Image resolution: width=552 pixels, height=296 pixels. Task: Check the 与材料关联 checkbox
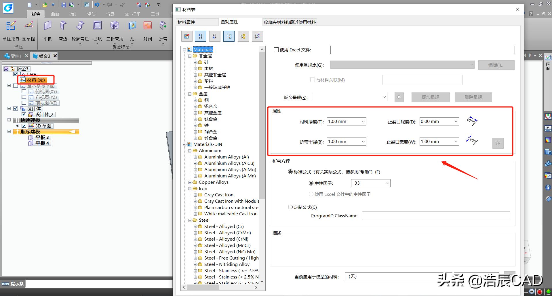[313, 80]
